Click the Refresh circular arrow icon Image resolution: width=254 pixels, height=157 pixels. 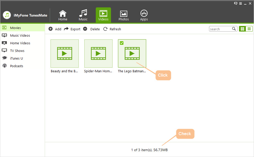tap(105, 29)
